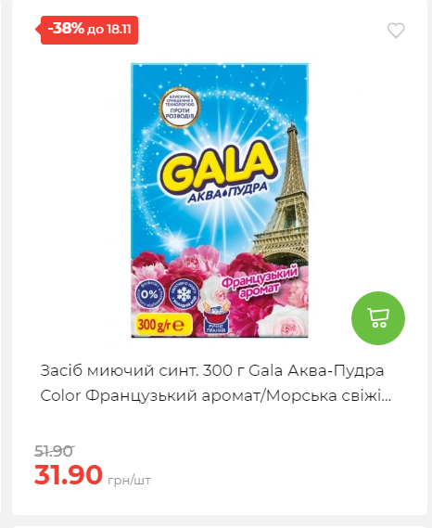Click the crossed-out old price 51.90

tap(54, 451)
